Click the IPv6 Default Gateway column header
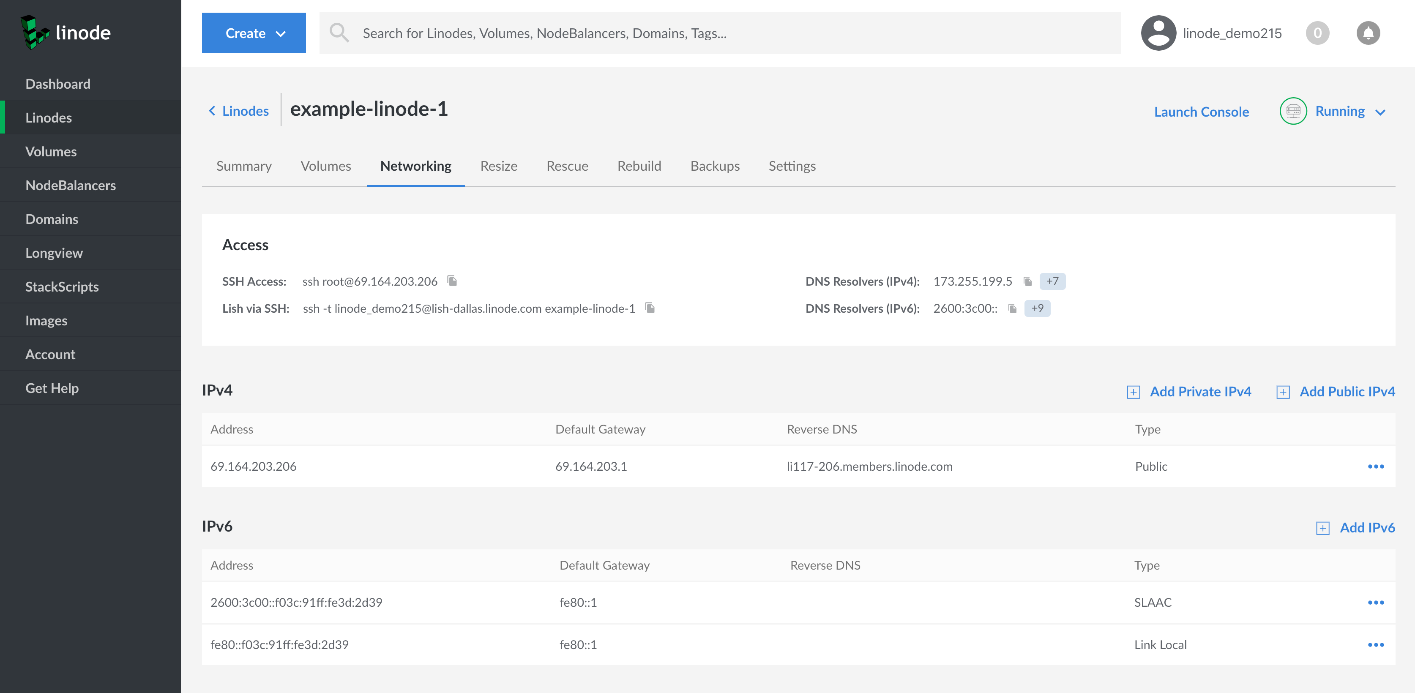This screenshot has height=693, width=1415. point(604,566)
